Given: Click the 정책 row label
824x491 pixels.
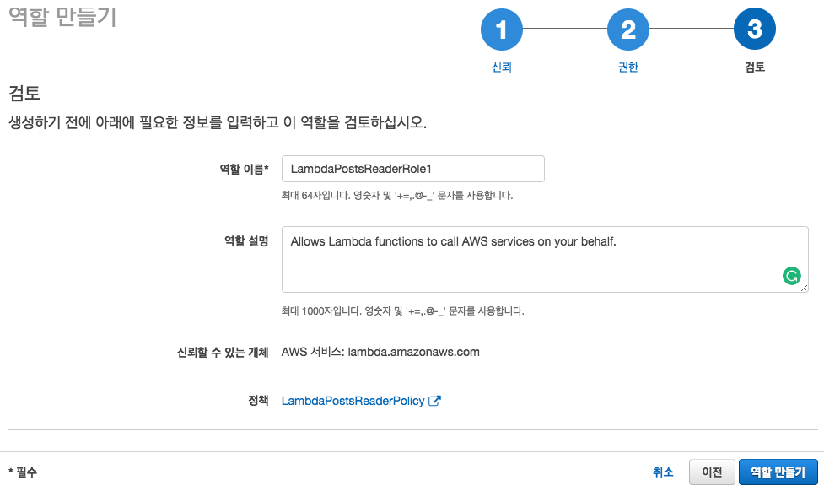Looking at the screenshot, I should (x=258, y=401).
